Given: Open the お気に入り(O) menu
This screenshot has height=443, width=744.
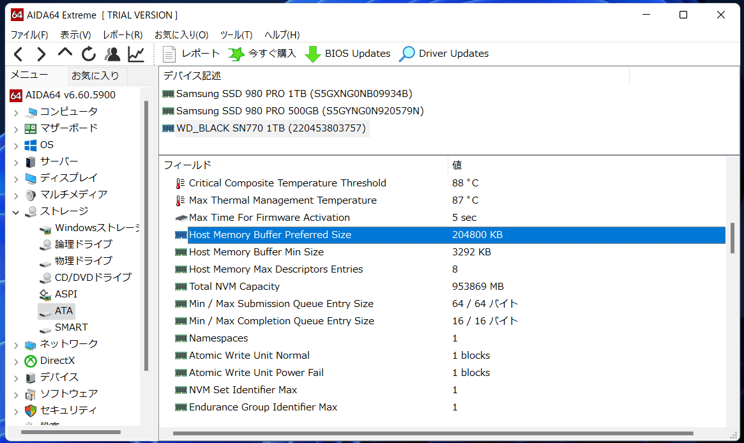Looking at the screenshot, I should (181, 34).
